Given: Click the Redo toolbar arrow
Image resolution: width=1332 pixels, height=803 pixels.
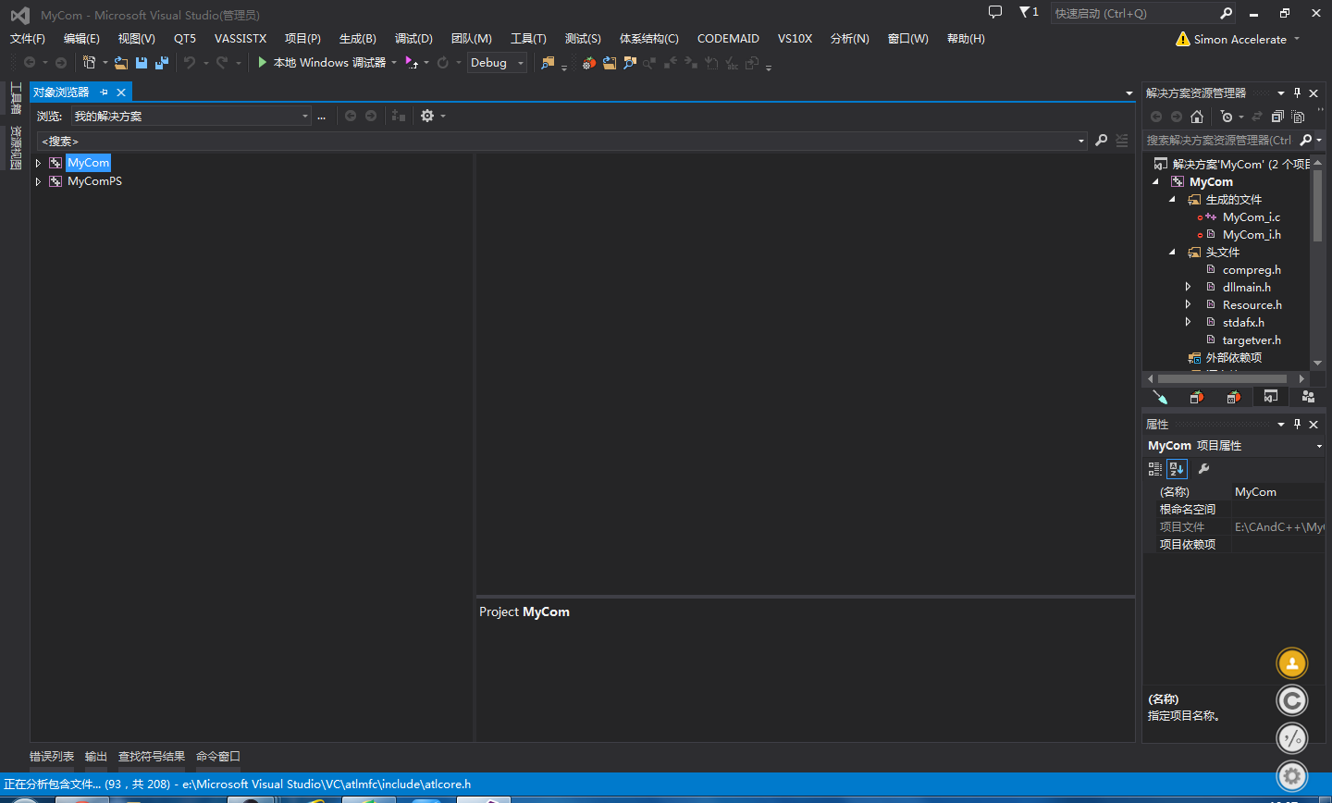Looking at the screenshot, I should coord(222,63).
